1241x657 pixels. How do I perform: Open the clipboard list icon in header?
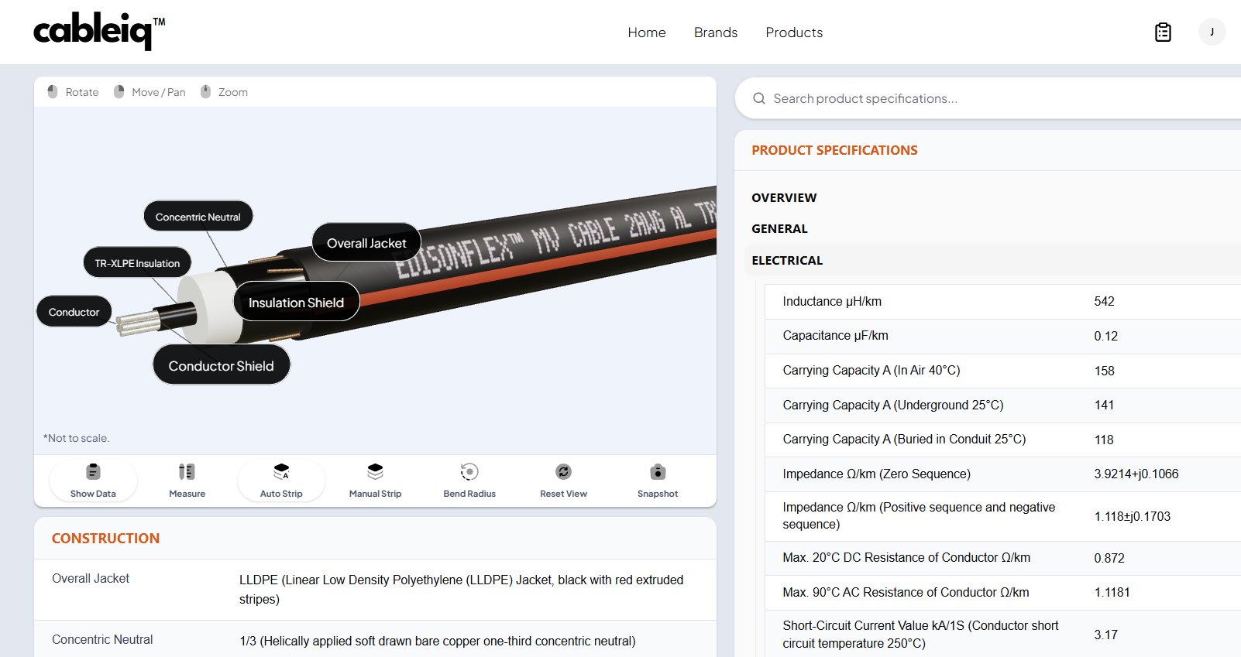click(x=1163, y=32)
